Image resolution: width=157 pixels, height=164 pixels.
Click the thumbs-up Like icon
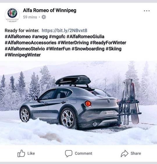(21, 154)
